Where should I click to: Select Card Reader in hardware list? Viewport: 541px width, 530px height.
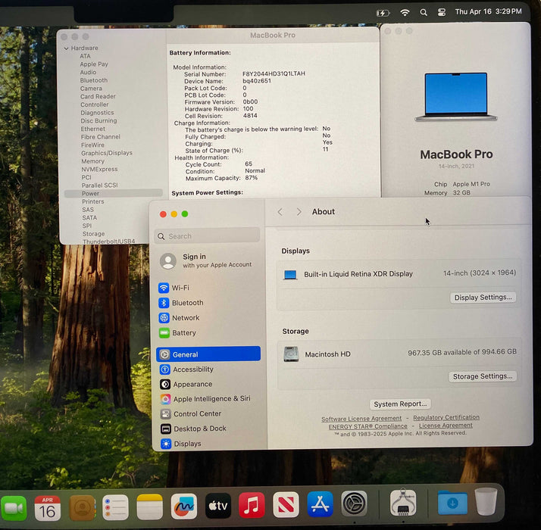[x=98, y=97]
